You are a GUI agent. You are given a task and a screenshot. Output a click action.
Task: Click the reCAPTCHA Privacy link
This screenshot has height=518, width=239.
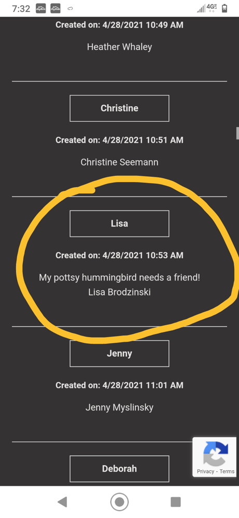coord(206,471)
